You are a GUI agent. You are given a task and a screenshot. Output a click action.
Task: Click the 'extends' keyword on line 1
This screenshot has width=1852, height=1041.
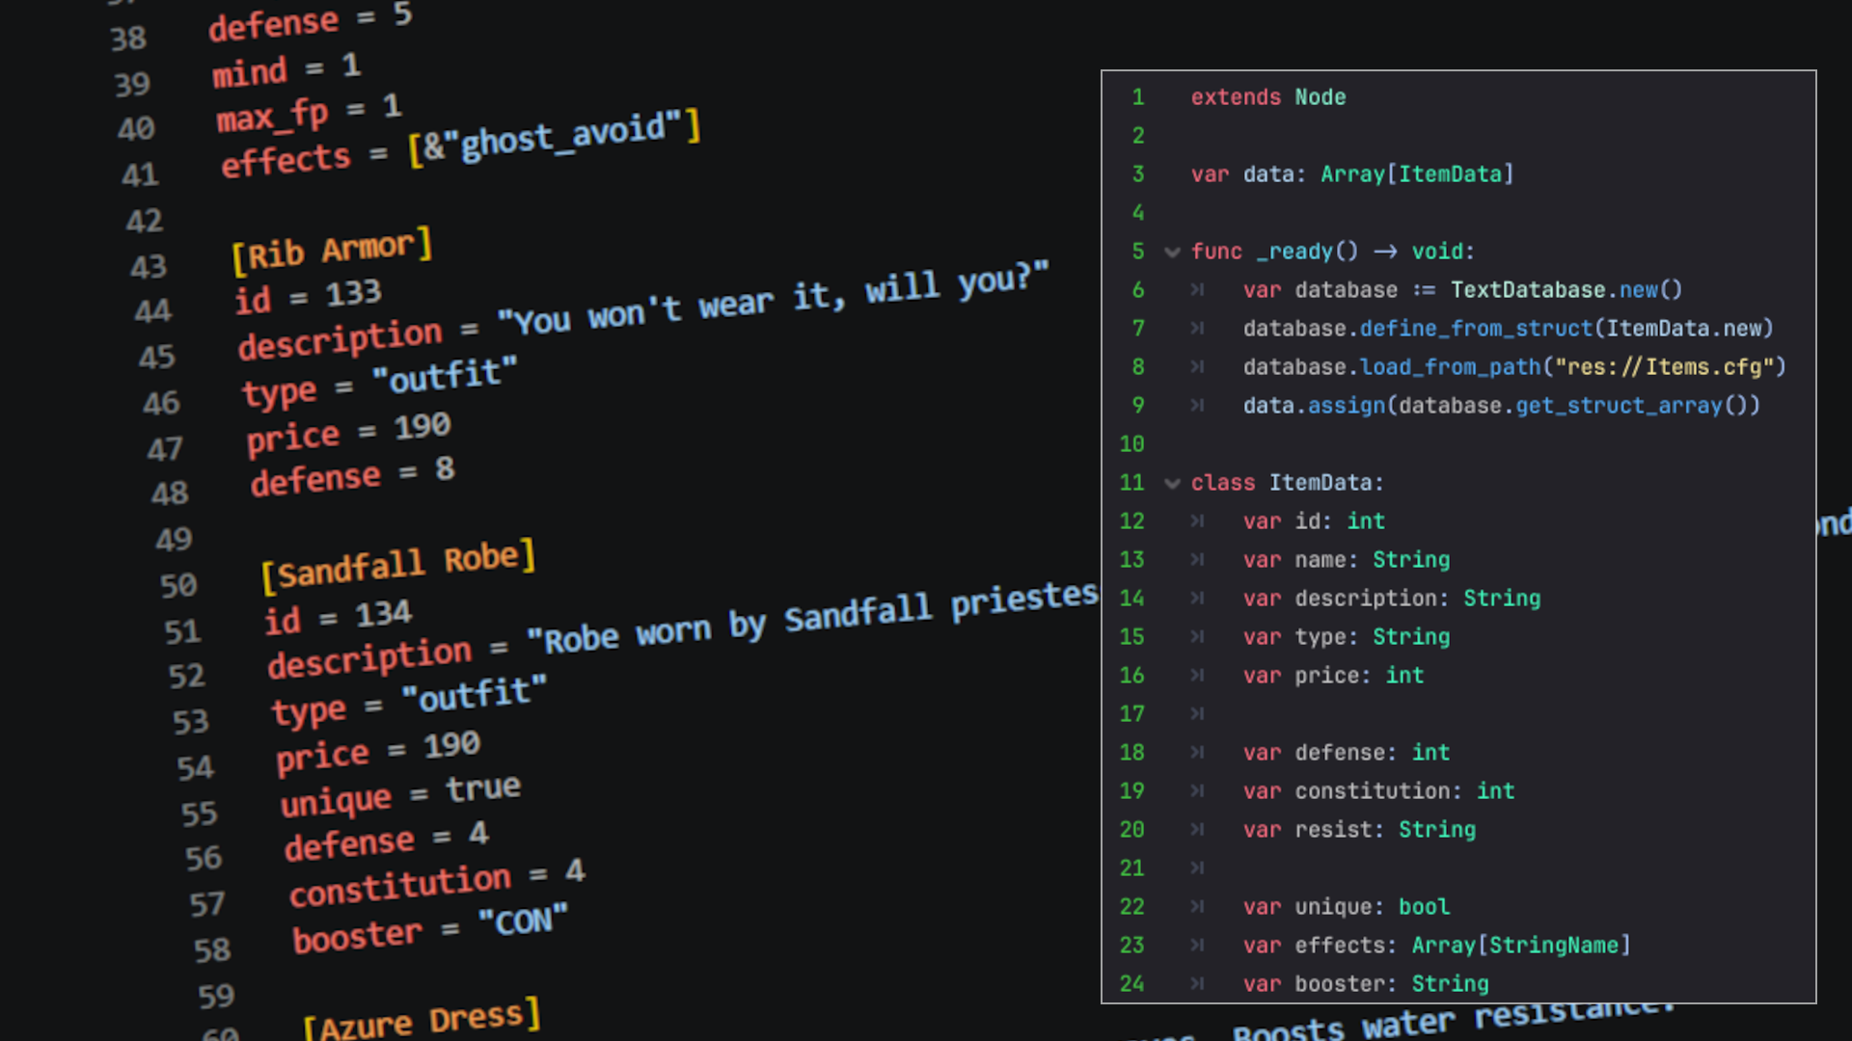1236,97
